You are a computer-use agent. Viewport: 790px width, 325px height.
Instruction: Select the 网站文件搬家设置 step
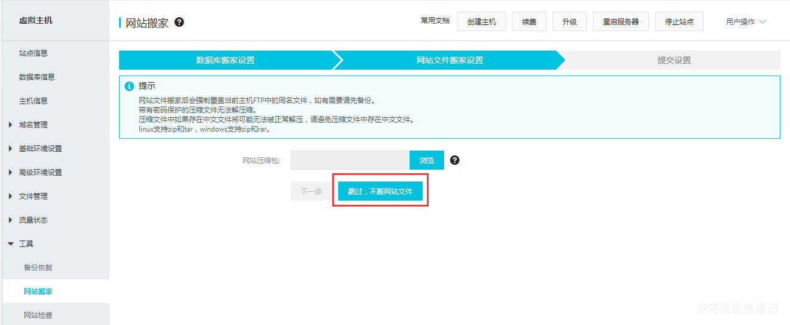click(449, 60)
